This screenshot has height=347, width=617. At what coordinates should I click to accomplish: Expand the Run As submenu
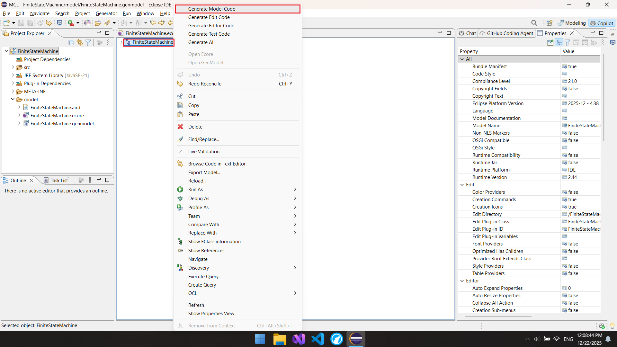195,190
